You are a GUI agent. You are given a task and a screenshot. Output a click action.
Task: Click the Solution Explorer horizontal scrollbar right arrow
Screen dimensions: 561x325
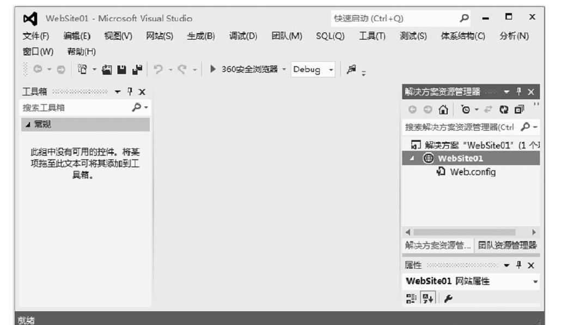pyautogui.click(x=534, y=232)
